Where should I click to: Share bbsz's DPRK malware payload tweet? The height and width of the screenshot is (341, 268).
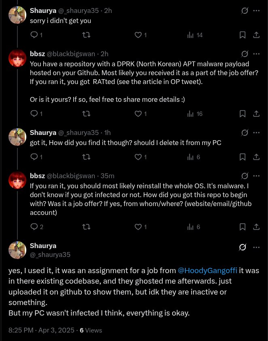(x=256, y=114)
